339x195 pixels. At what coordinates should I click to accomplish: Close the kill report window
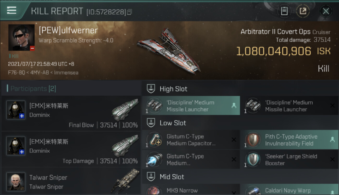326,11
